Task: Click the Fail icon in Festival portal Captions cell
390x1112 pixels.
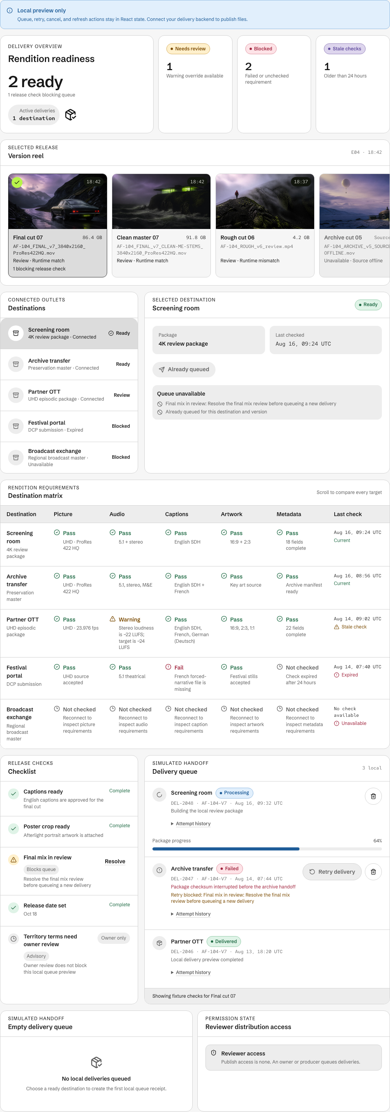Action: 168,667
